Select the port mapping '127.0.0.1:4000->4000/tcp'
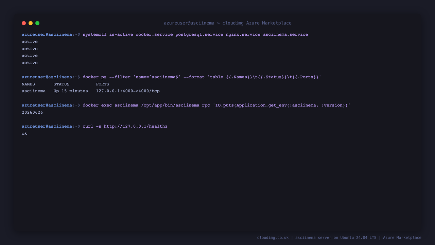Image resolution: width=435 pixels, height=245 pixels. tap(128, 91)
